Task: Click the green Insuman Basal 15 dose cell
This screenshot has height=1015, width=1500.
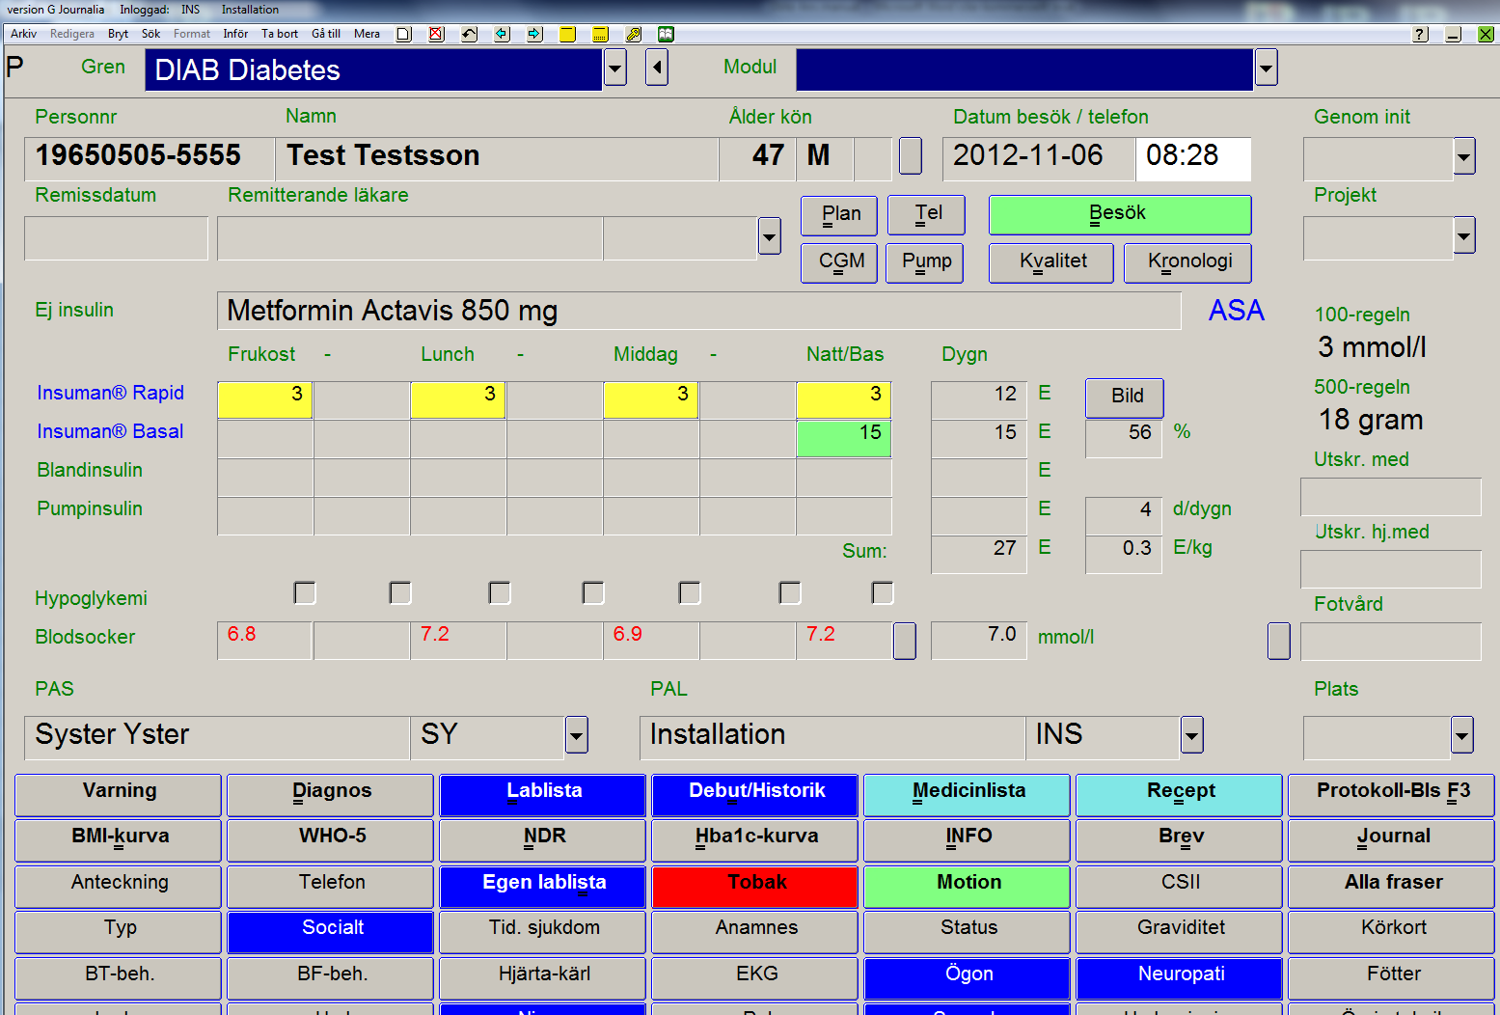Action: pos(844,438)
